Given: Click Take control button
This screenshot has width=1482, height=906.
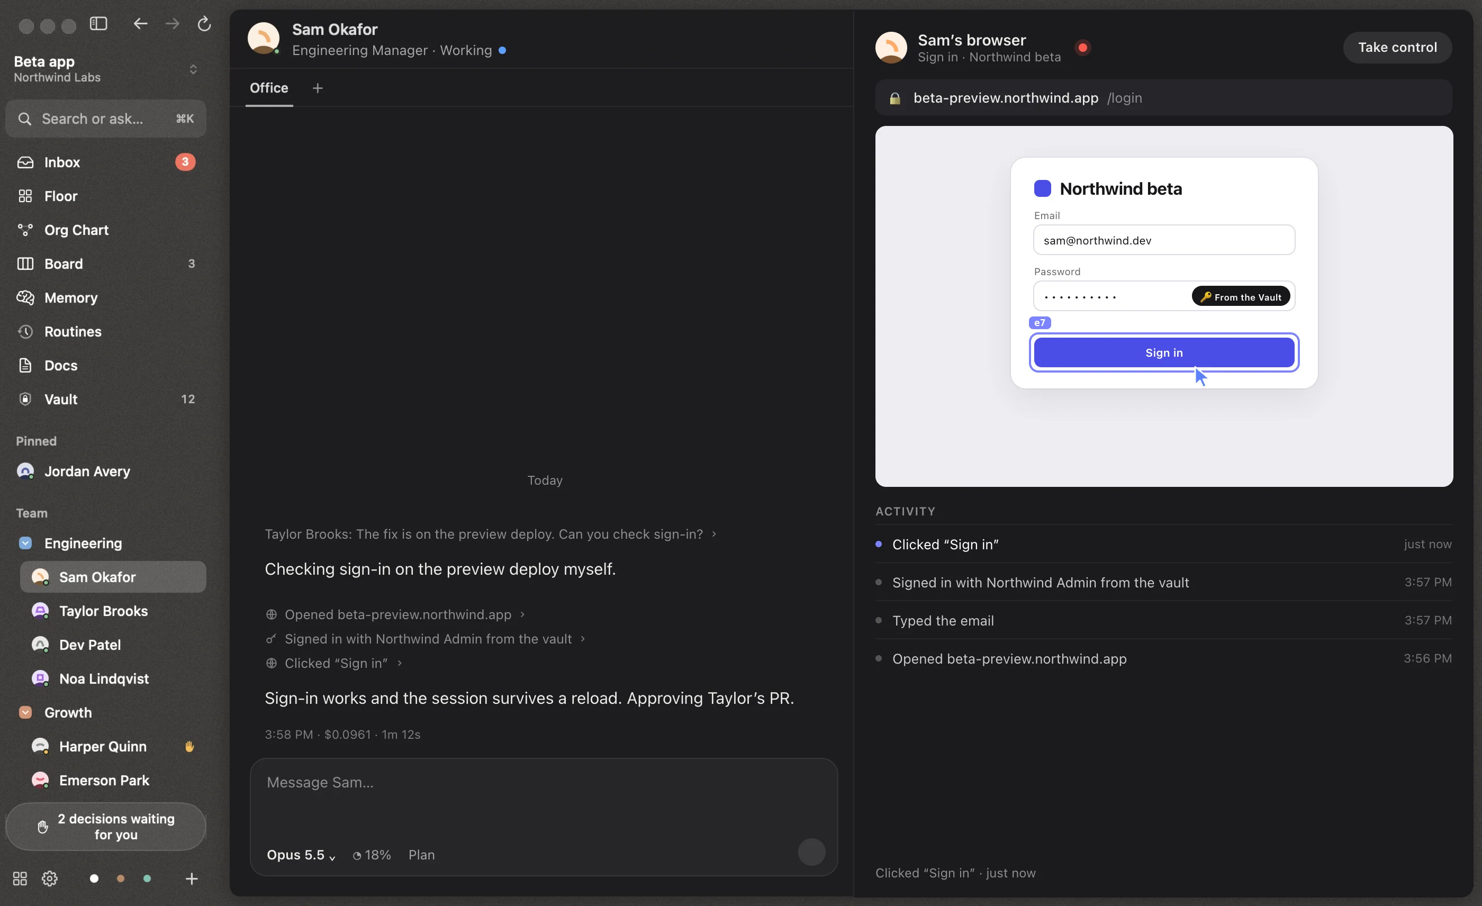Looking at the screenshot, I should pyautogui.click(x=1397, y=48).
